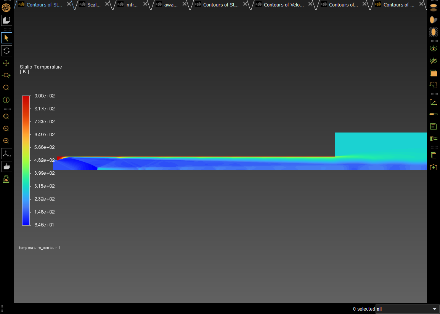The image size is (440, 314).
Task: Open the 'all' selection filter dropdown
Action: point(407,309)
